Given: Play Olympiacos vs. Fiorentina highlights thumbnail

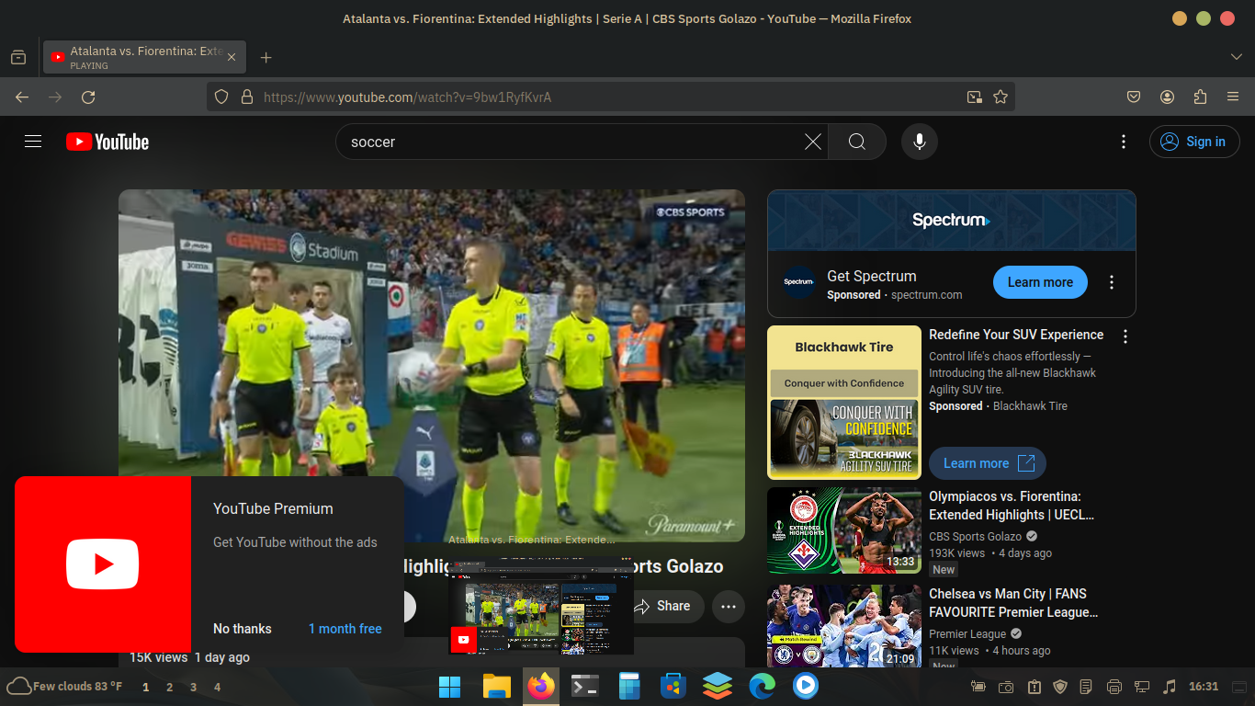Looking at the screenshot, I should [844, 530].
